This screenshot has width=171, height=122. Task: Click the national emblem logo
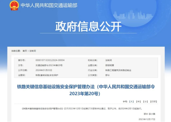tap(14, 6)
